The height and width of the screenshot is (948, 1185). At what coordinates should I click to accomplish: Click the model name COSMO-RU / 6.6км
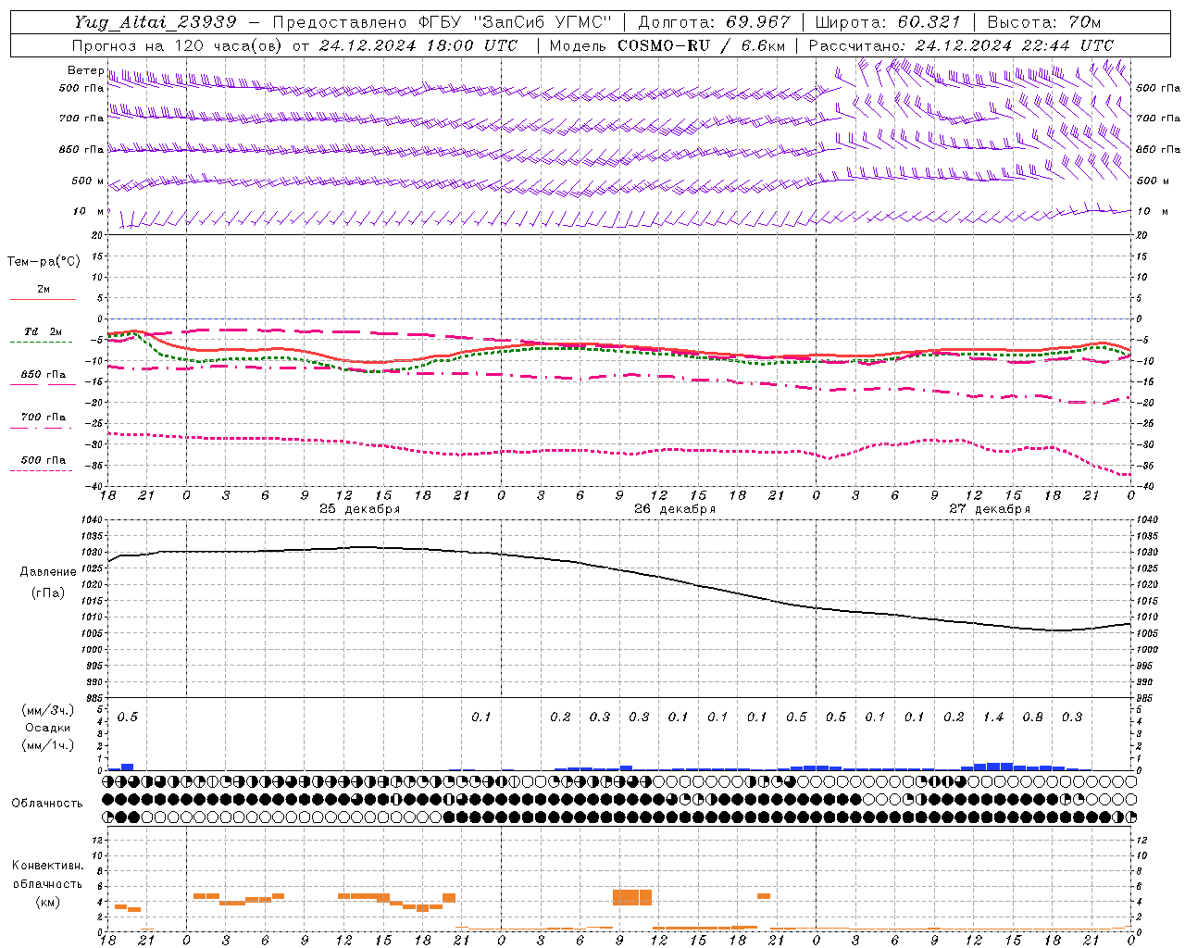click(701, 45)
